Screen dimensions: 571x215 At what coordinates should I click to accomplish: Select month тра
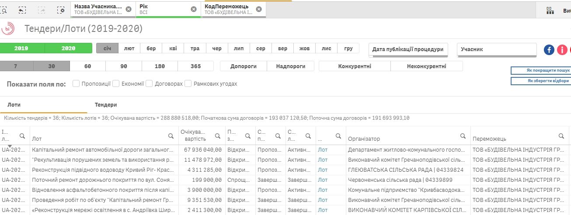[x=195, y=48]
